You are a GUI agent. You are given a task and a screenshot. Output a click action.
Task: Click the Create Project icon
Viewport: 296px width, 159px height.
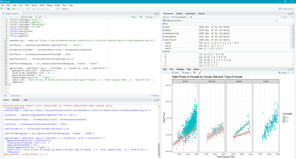click(x=8, y=9)
